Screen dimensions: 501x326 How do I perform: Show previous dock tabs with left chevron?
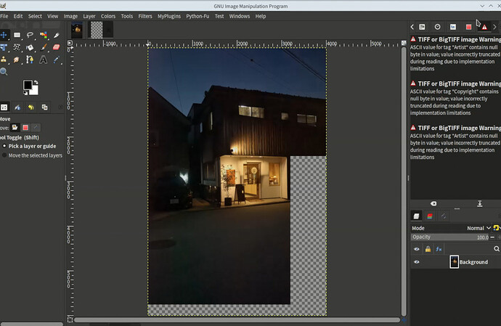coord(412,27)
